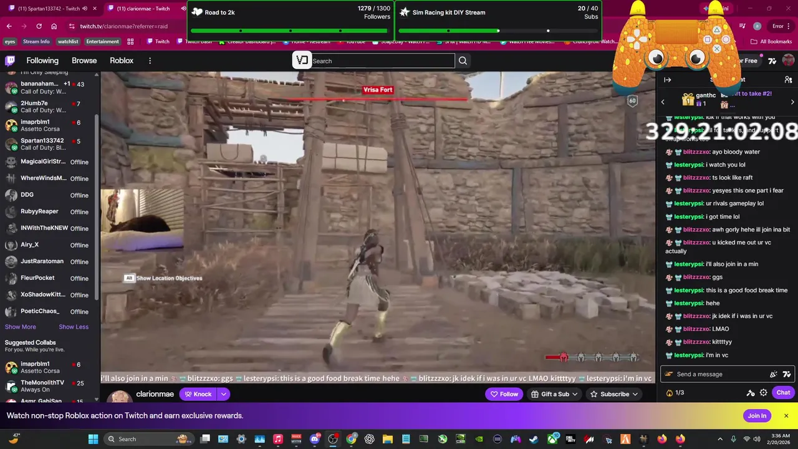Open the Following page
798x449 pixels.
pos(42,60)
